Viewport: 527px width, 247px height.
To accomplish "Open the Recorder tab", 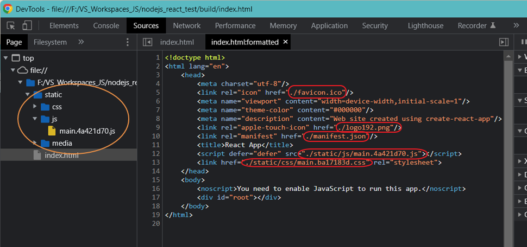I will (476, 26).
